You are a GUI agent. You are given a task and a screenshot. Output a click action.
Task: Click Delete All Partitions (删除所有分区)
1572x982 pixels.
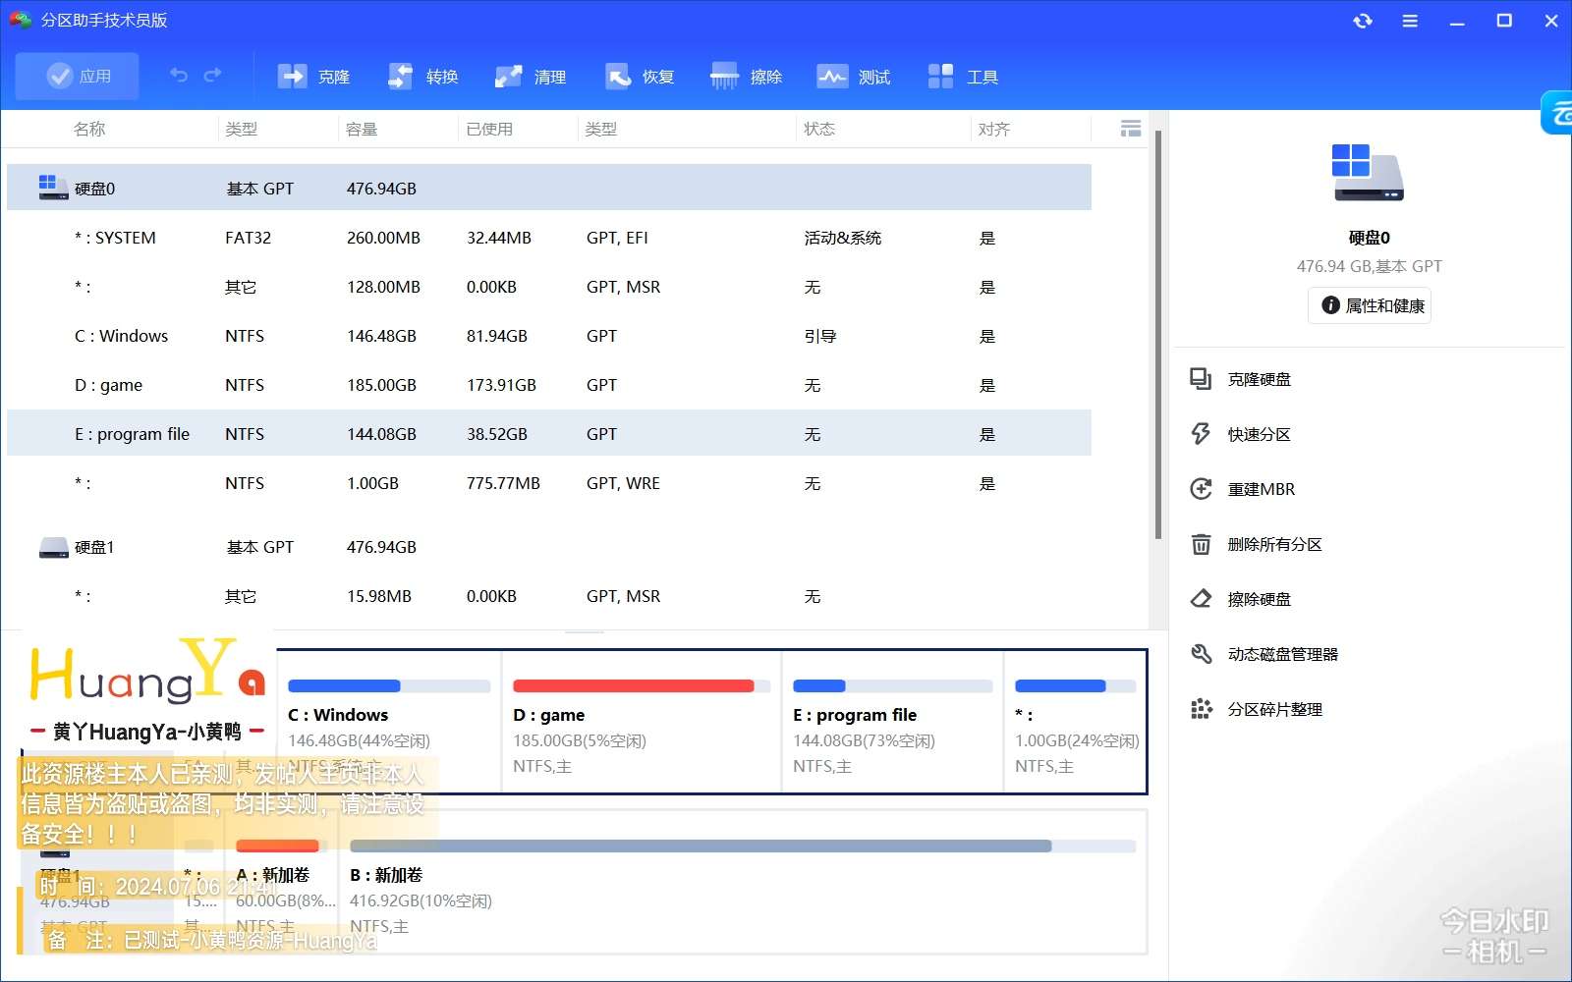[1274, 544]
